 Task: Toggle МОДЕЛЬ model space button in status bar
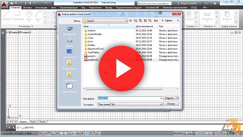178,133
